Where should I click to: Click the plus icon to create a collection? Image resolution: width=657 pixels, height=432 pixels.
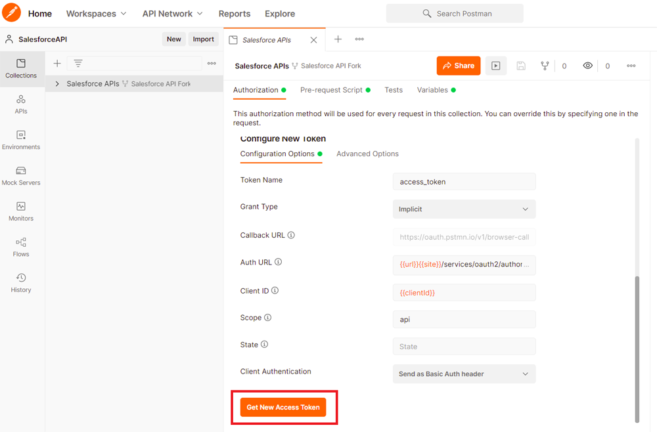point(57,63)
